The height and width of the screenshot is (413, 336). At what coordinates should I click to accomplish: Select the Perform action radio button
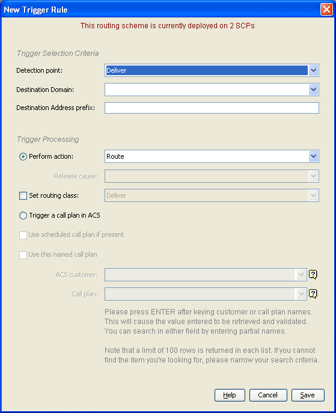click(23, 157)
